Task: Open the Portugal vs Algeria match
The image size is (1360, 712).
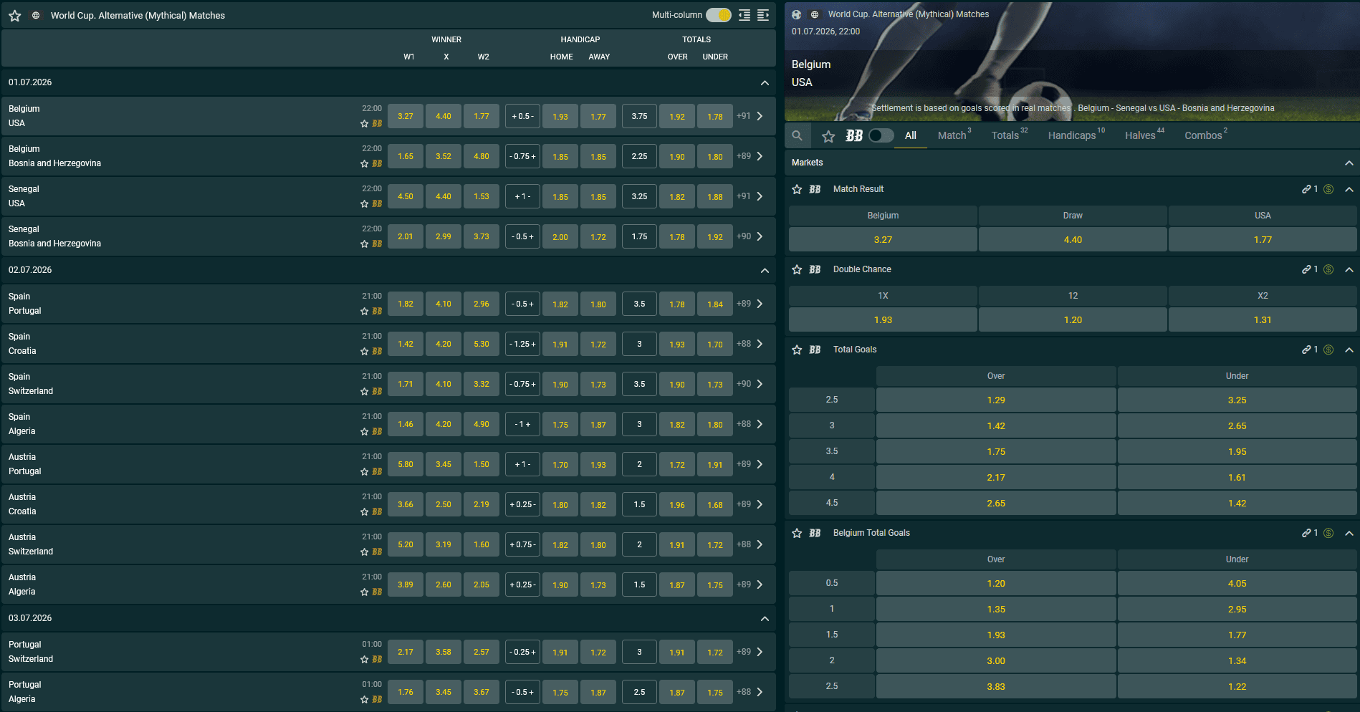Action: pos(25,692)
